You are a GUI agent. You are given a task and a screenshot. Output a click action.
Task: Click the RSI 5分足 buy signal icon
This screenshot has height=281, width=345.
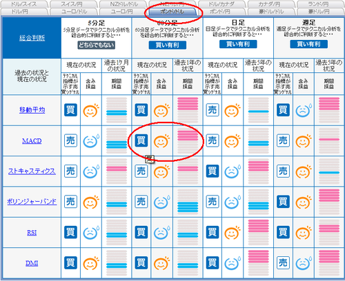tap(70, 232)
